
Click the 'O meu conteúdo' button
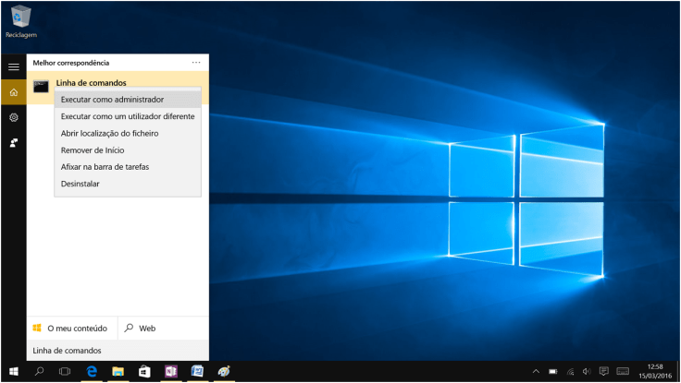pos(71,328)
